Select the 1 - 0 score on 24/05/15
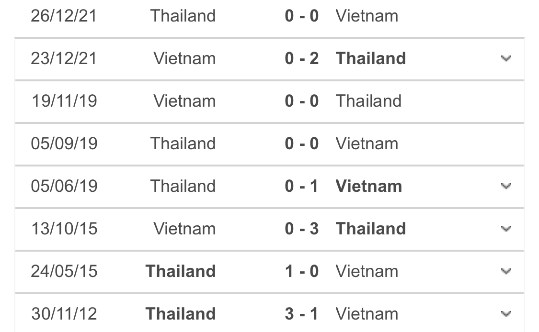Image resolution: width=539 pixels, height=332 pixels. click(302, 272)
